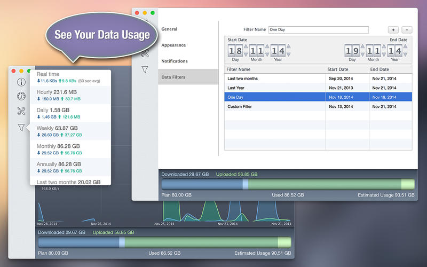
Task: Select the Custom Filter row
Action: coord(275,107)
